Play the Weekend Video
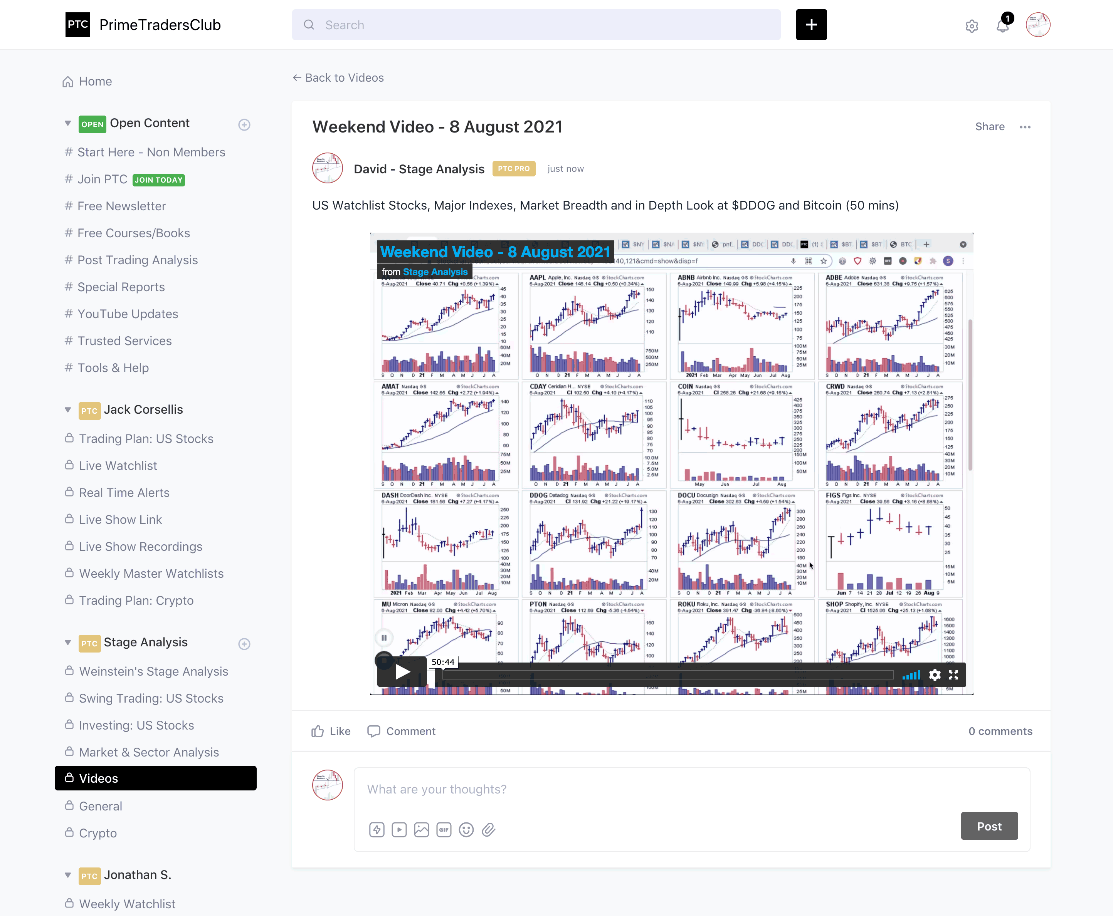The height and width of the screenshot is (916, 1113). [402, 672]
